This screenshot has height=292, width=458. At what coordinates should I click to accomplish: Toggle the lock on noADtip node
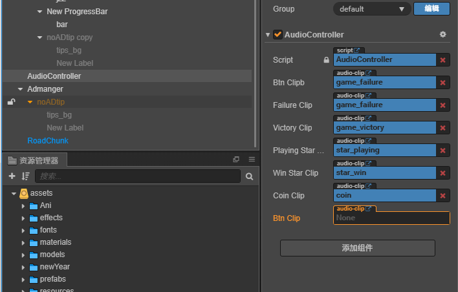[x=11, y=102]
